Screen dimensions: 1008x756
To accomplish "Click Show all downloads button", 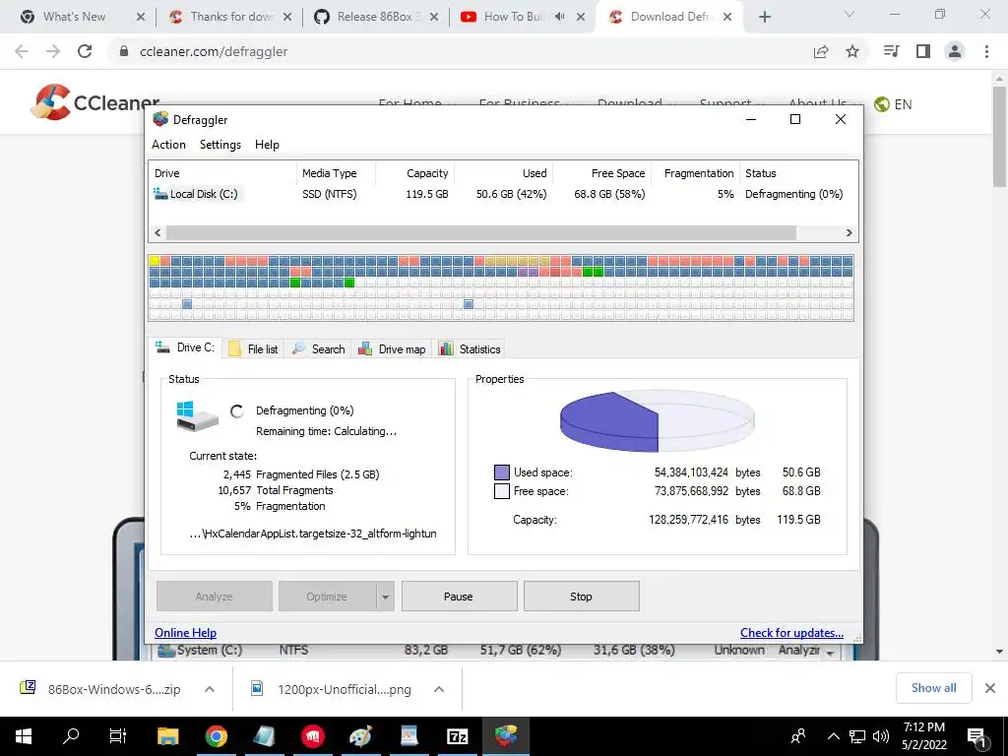I will [933, 688].
